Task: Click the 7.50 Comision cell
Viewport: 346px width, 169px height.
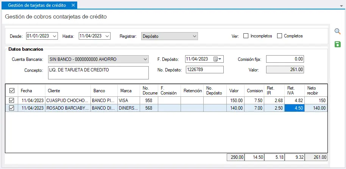Action: click(254, 101)
